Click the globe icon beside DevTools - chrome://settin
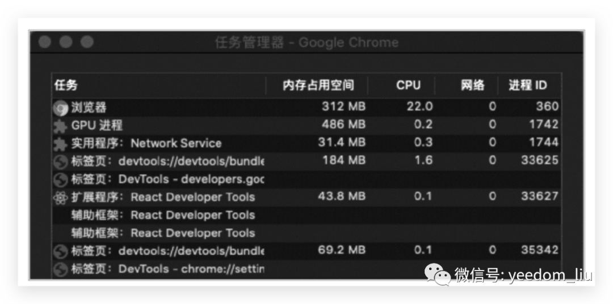613x304 pixels. point(60,269)
